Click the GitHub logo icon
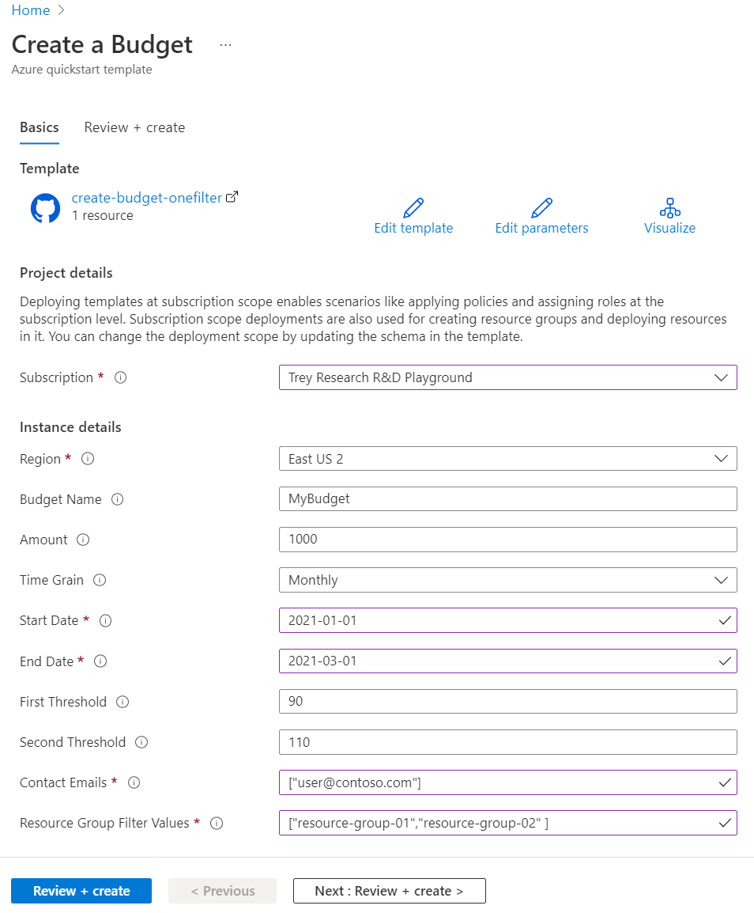The height and width of the screenshot is (913, 754). (x=45, y=208)
